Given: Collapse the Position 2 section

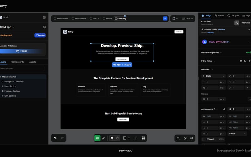Looking at the screenshot, I should pyautogui.click(x=212, y=69).
